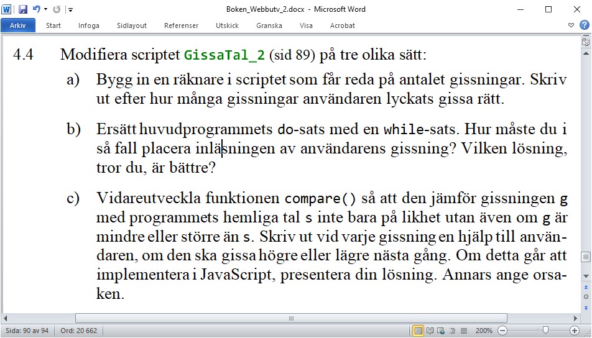Screen dimensions: 592x338
Task: Toggle the ruler button above vertical scrollbar
Action: [585, 42]
